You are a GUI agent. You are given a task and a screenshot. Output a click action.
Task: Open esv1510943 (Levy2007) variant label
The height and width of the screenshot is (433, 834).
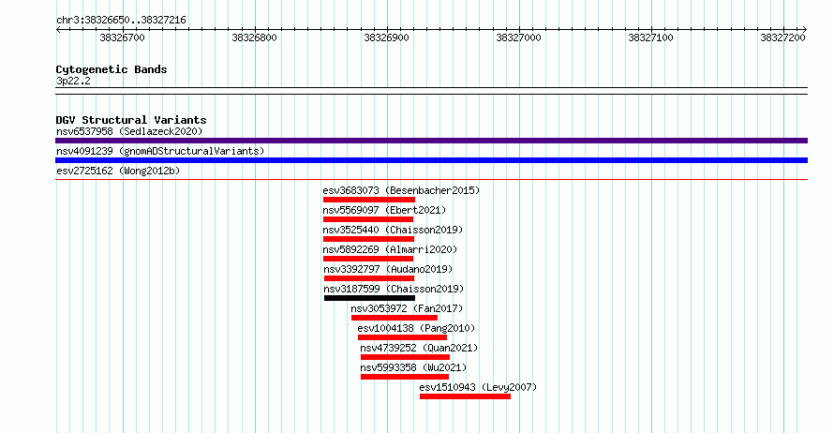click(478, 387)
